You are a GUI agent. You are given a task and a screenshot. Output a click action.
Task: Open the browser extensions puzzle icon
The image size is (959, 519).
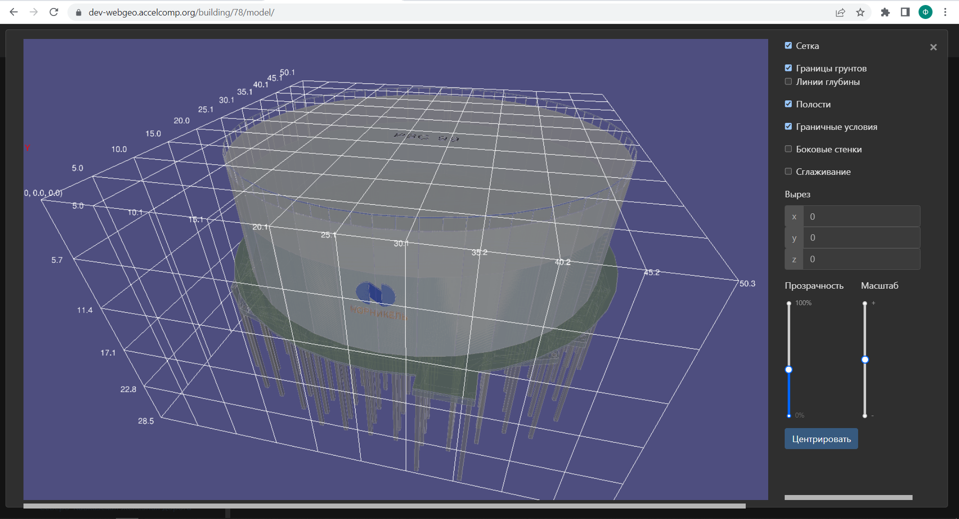(885, 12)
